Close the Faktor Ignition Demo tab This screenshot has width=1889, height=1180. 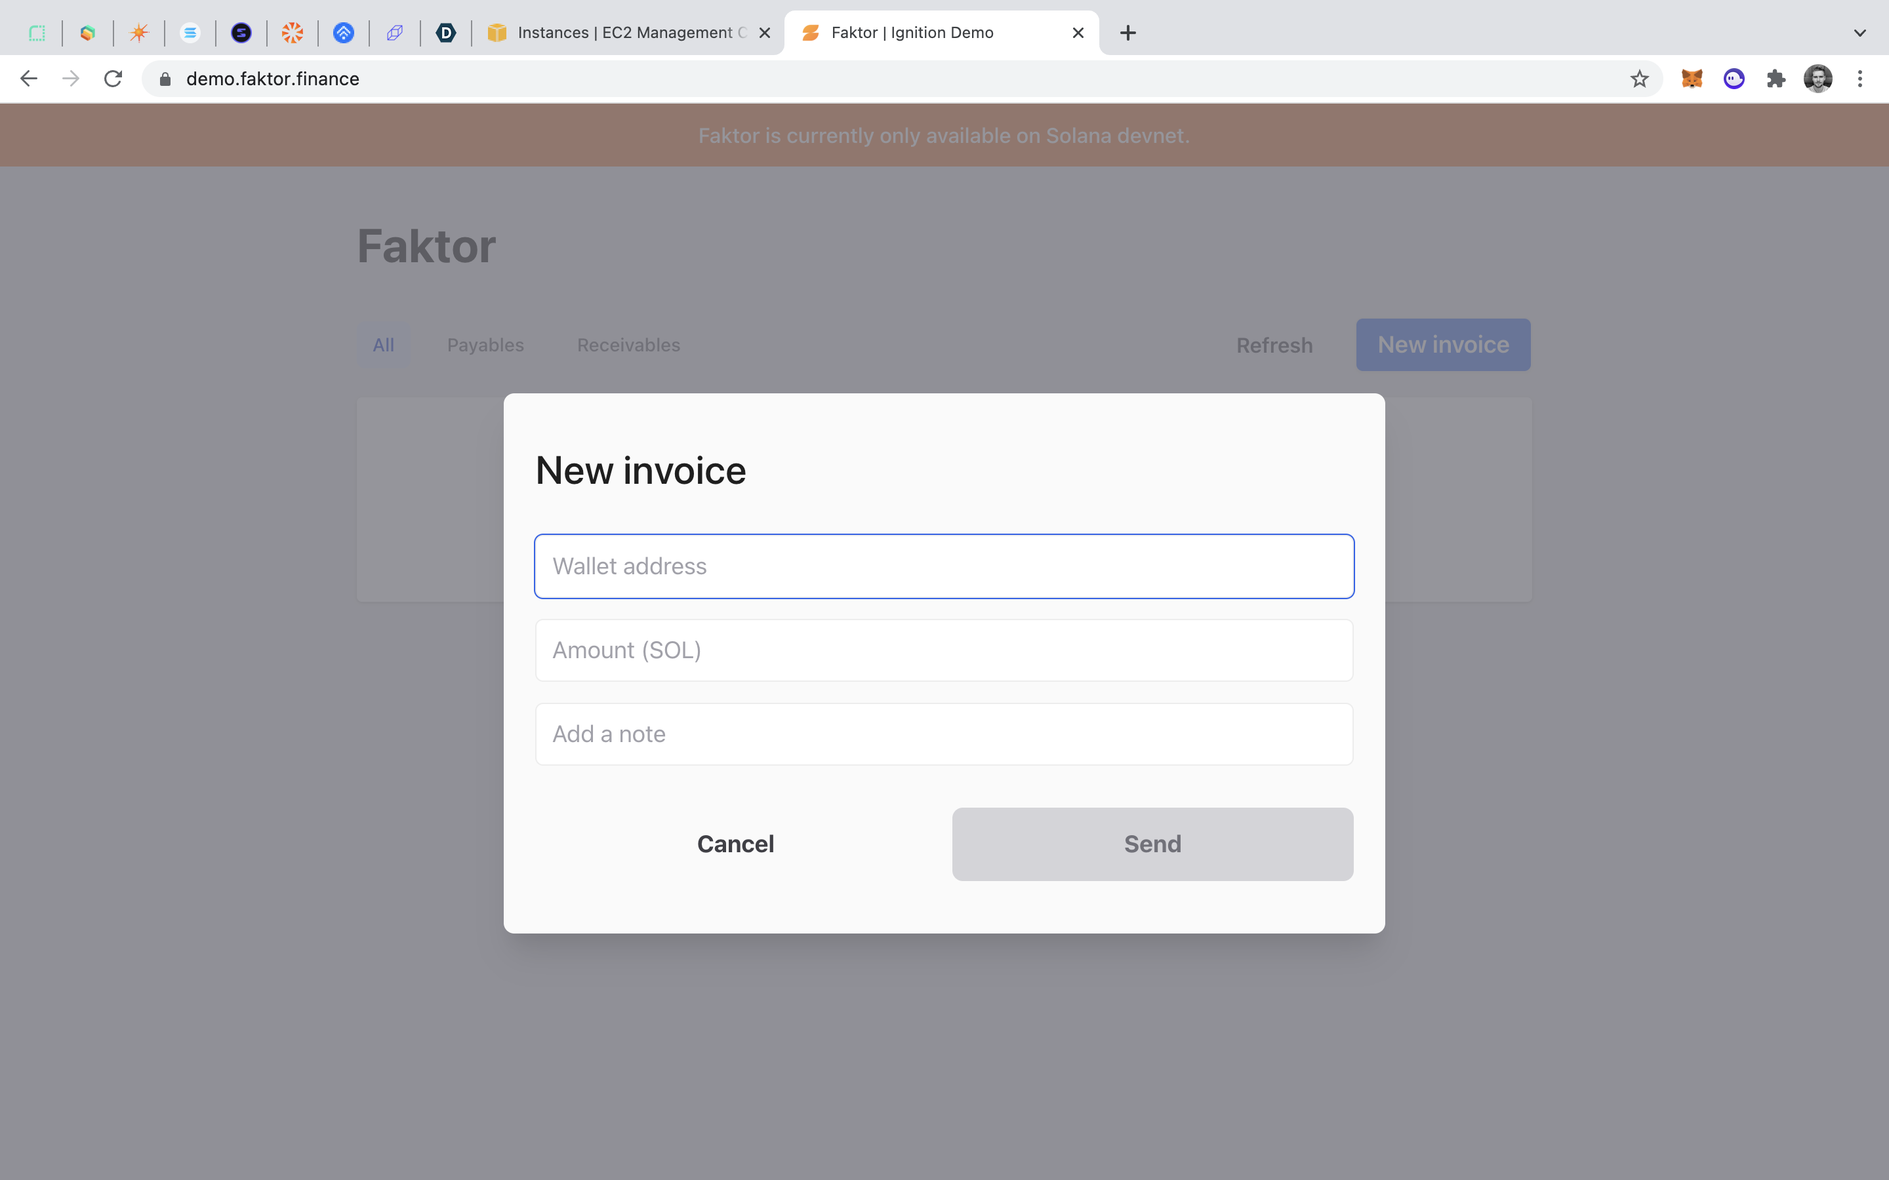1078,33
